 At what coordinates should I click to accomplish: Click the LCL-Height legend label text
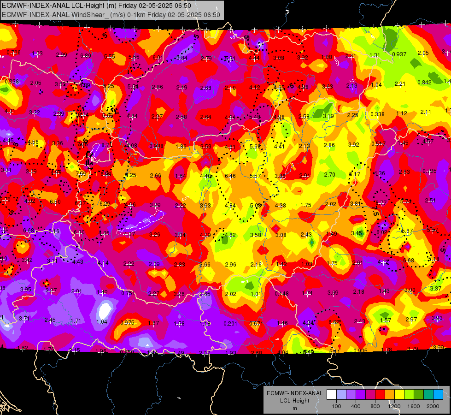tap(294, 401)
